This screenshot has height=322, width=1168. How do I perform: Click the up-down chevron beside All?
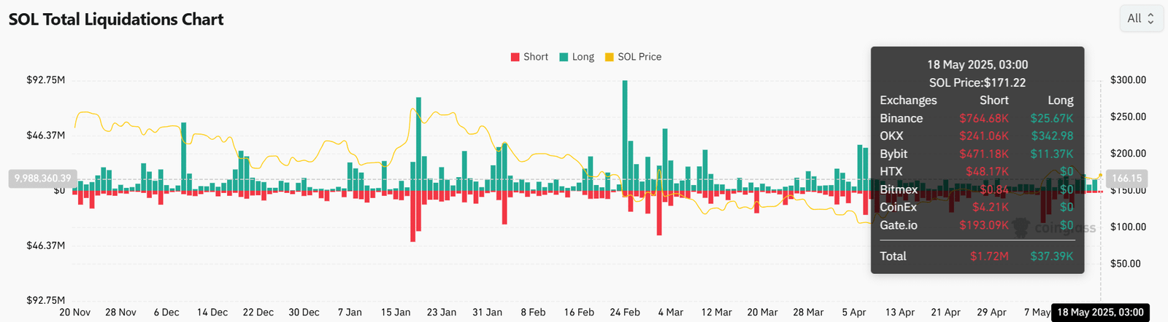coord(1151,19)
